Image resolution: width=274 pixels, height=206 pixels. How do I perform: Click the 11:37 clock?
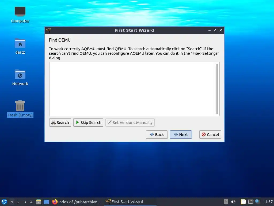coord(268,202)
